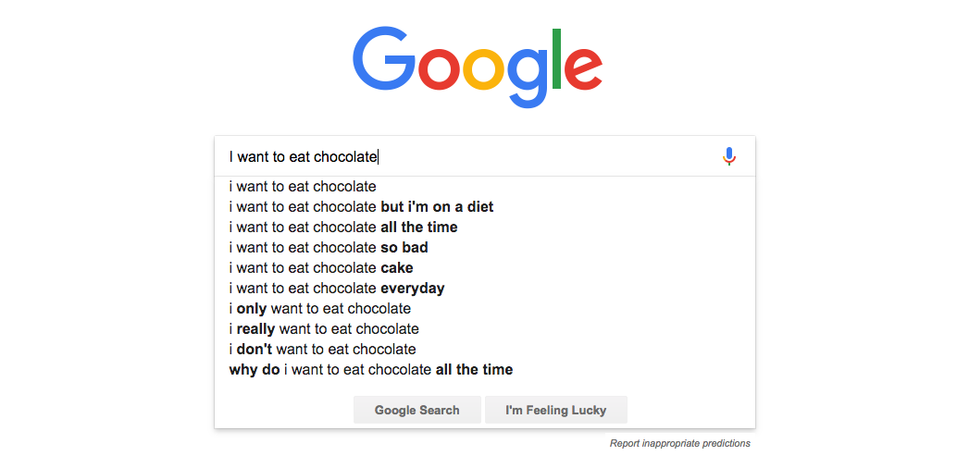
Task: Click the blue capital G in the logo
Action: pyautogui.click(x=382, y=62)
